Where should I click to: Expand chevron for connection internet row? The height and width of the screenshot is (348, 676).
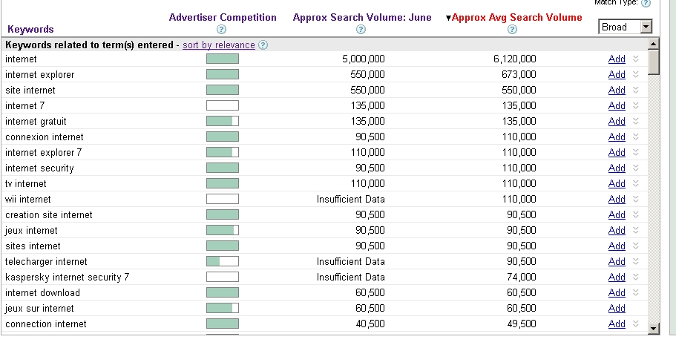(635, 324)
